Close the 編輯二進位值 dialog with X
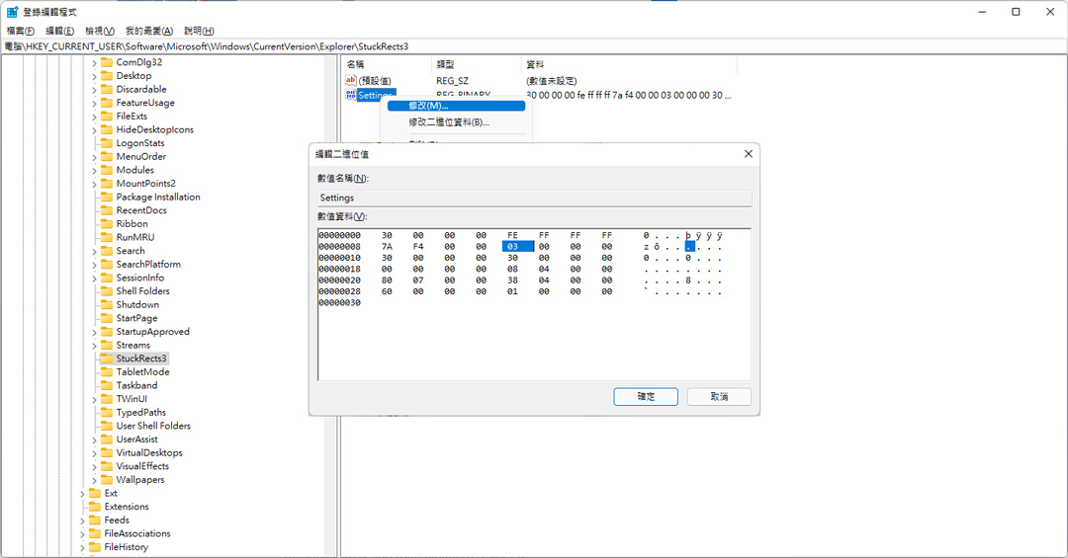1068x558 pixels. (748, 154)
